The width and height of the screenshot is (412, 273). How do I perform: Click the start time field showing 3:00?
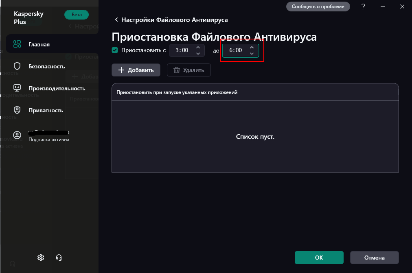[x=187, y=50]
